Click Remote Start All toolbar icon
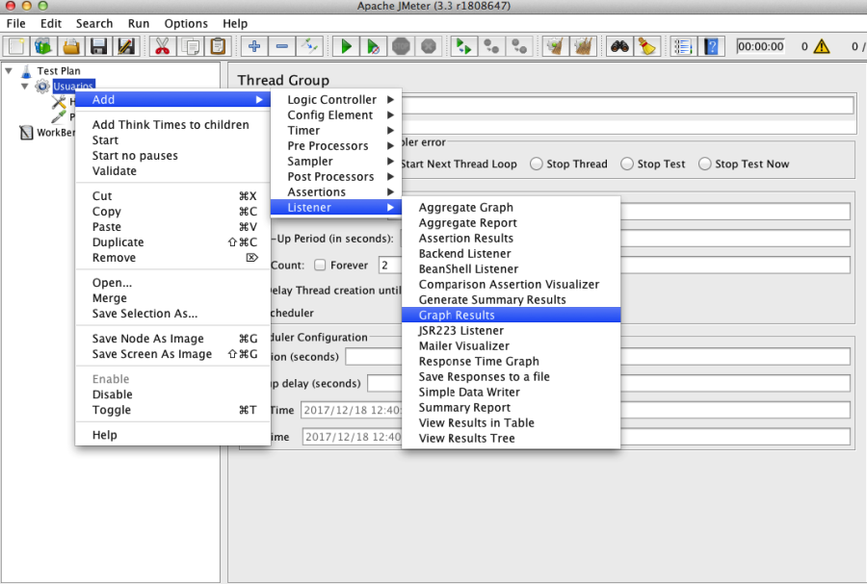Image resolution: width=867 pixels, height=584 pixels. click(x=463, y=46)
